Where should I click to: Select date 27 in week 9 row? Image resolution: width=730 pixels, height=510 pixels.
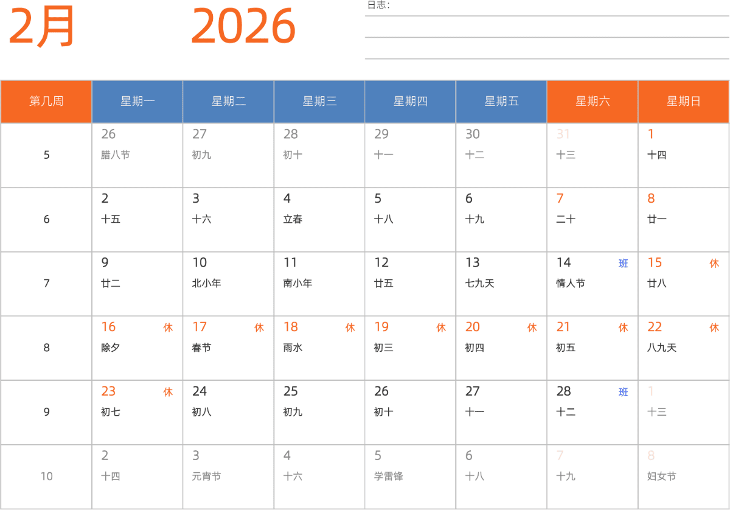[502, 413]
